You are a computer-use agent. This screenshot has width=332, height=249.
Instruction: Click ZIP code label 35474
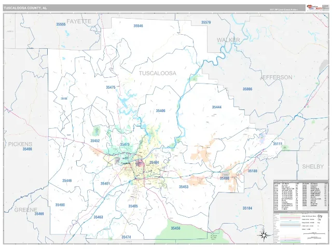click(126, 237)
